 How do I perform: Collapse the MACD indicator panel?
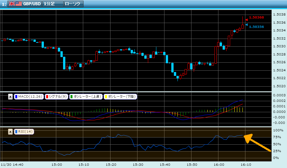tap(10, 97)
